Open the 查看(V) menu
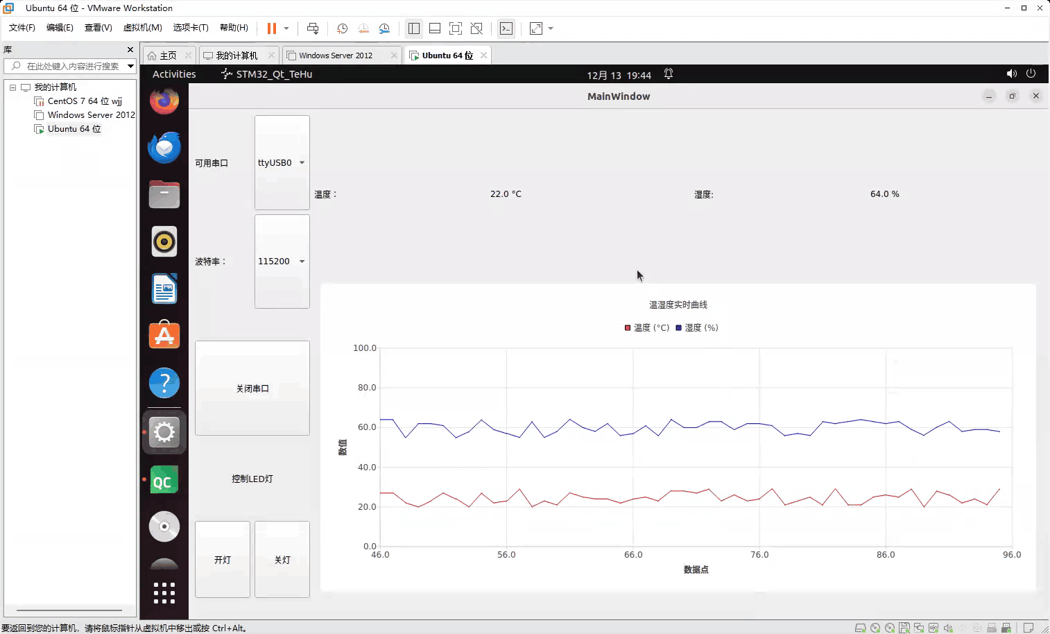The height and width of the screenshot is (634, 1050). point(98,28)
